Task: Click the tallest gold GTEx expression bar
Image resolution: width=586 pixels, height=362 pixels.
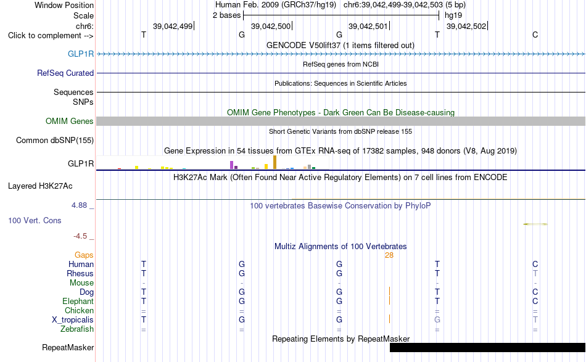Action: click(x=274, y=163)
